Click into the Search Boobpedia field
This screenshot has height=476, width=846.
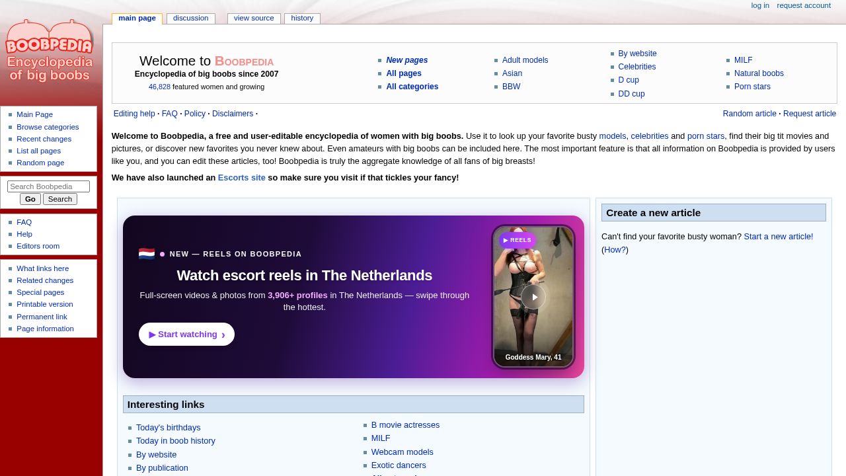[x=48, y=186]
